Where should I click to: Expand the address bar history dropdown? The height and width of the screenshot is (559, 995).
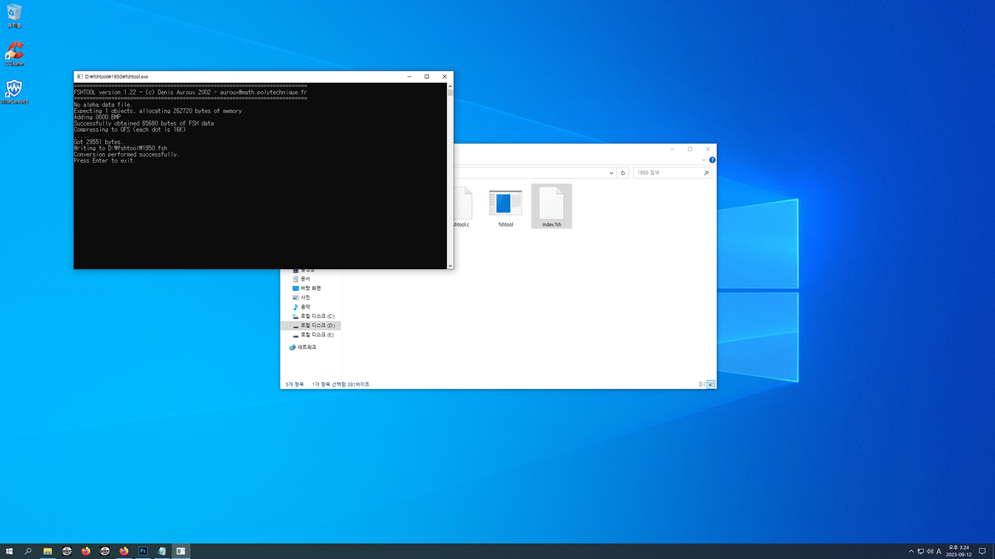tap(611, 173)
